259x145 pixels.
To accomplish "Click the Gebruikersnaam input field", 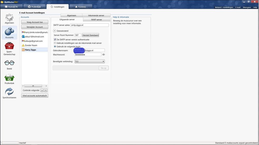I will (x=89, y=50).
